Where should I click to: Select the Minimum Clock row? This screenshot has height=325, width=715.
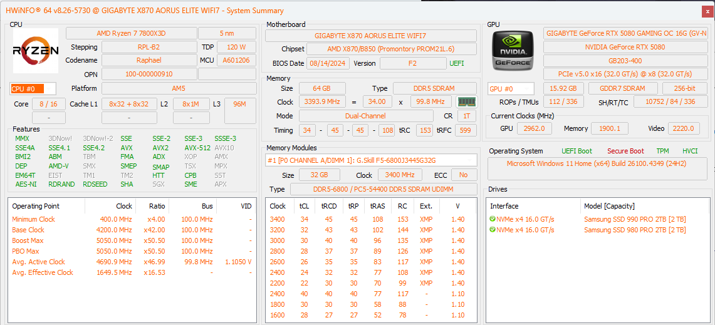tap(132, 219)
